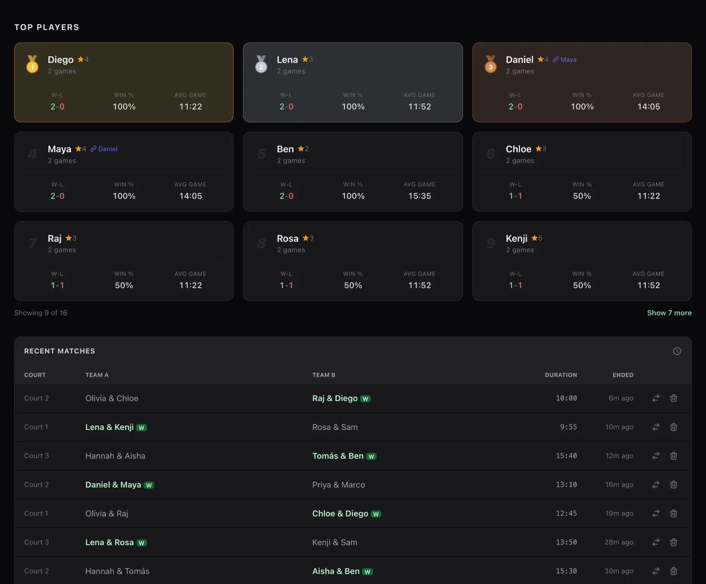This screenshot has width=706, height=584.
Task: Click Diego's gold medal icon
Action: (32, 64)
